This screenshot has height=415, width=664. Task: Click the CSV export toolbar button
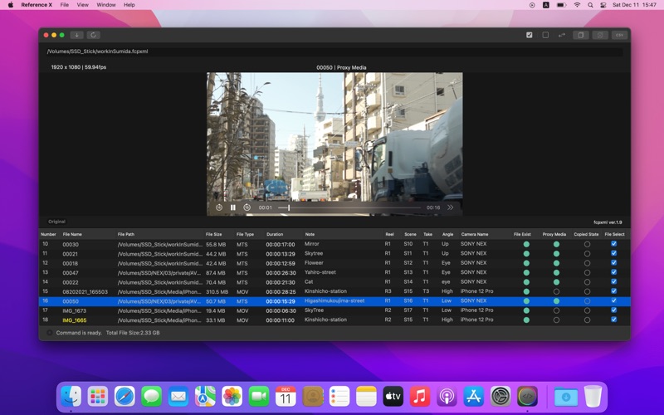coord(619,35)
